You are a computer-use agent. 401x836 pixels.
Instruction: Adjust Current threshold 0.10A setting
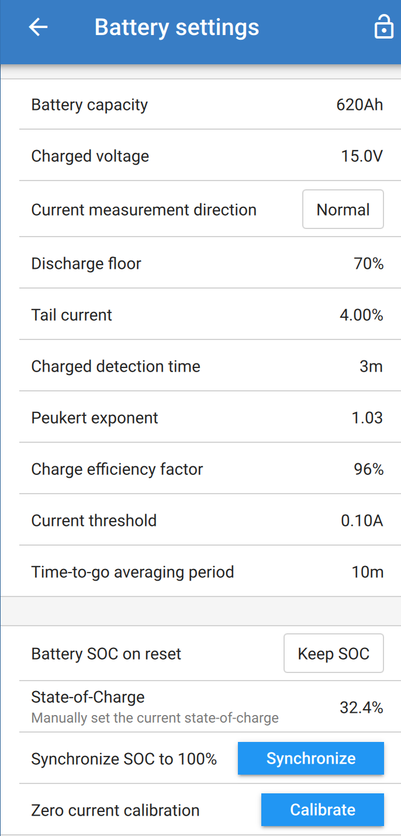point(362,521)
